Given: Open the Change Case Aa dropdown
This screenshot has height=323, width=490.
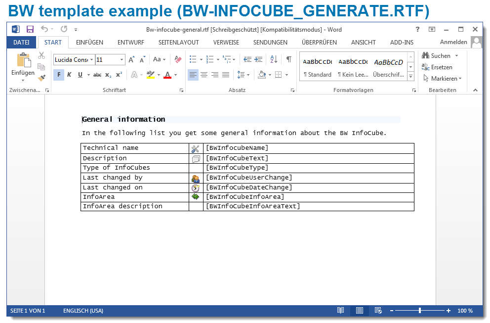Looking at the screenshot, I should [x=159, y=59].
